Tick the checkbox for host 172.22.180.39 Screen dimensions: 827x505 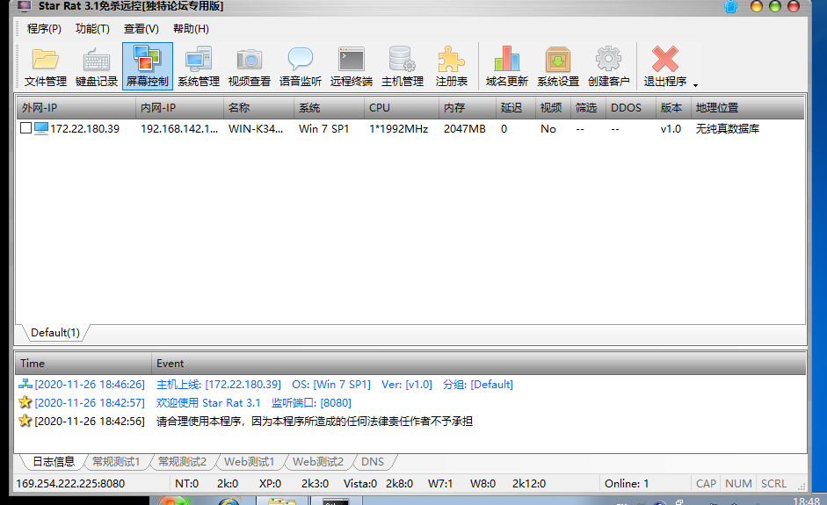[x=25, y=128]
